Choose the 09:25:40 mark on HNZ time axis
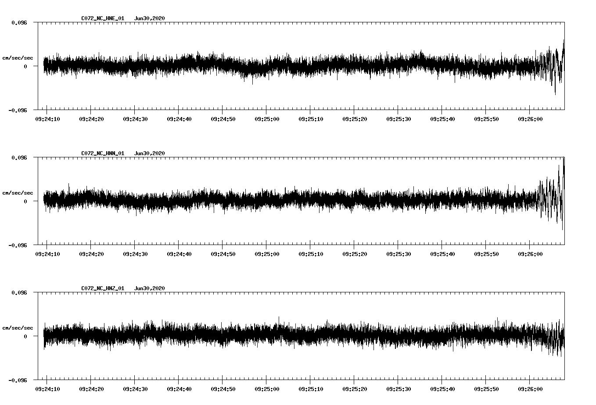The height and width of the screenshot is (405, 596). pos(442,389)
